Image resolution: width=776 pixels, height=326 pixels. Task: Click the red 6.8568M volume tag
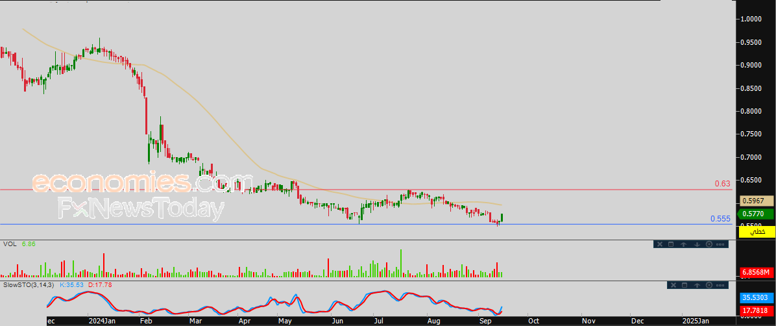tap(757, 273)
